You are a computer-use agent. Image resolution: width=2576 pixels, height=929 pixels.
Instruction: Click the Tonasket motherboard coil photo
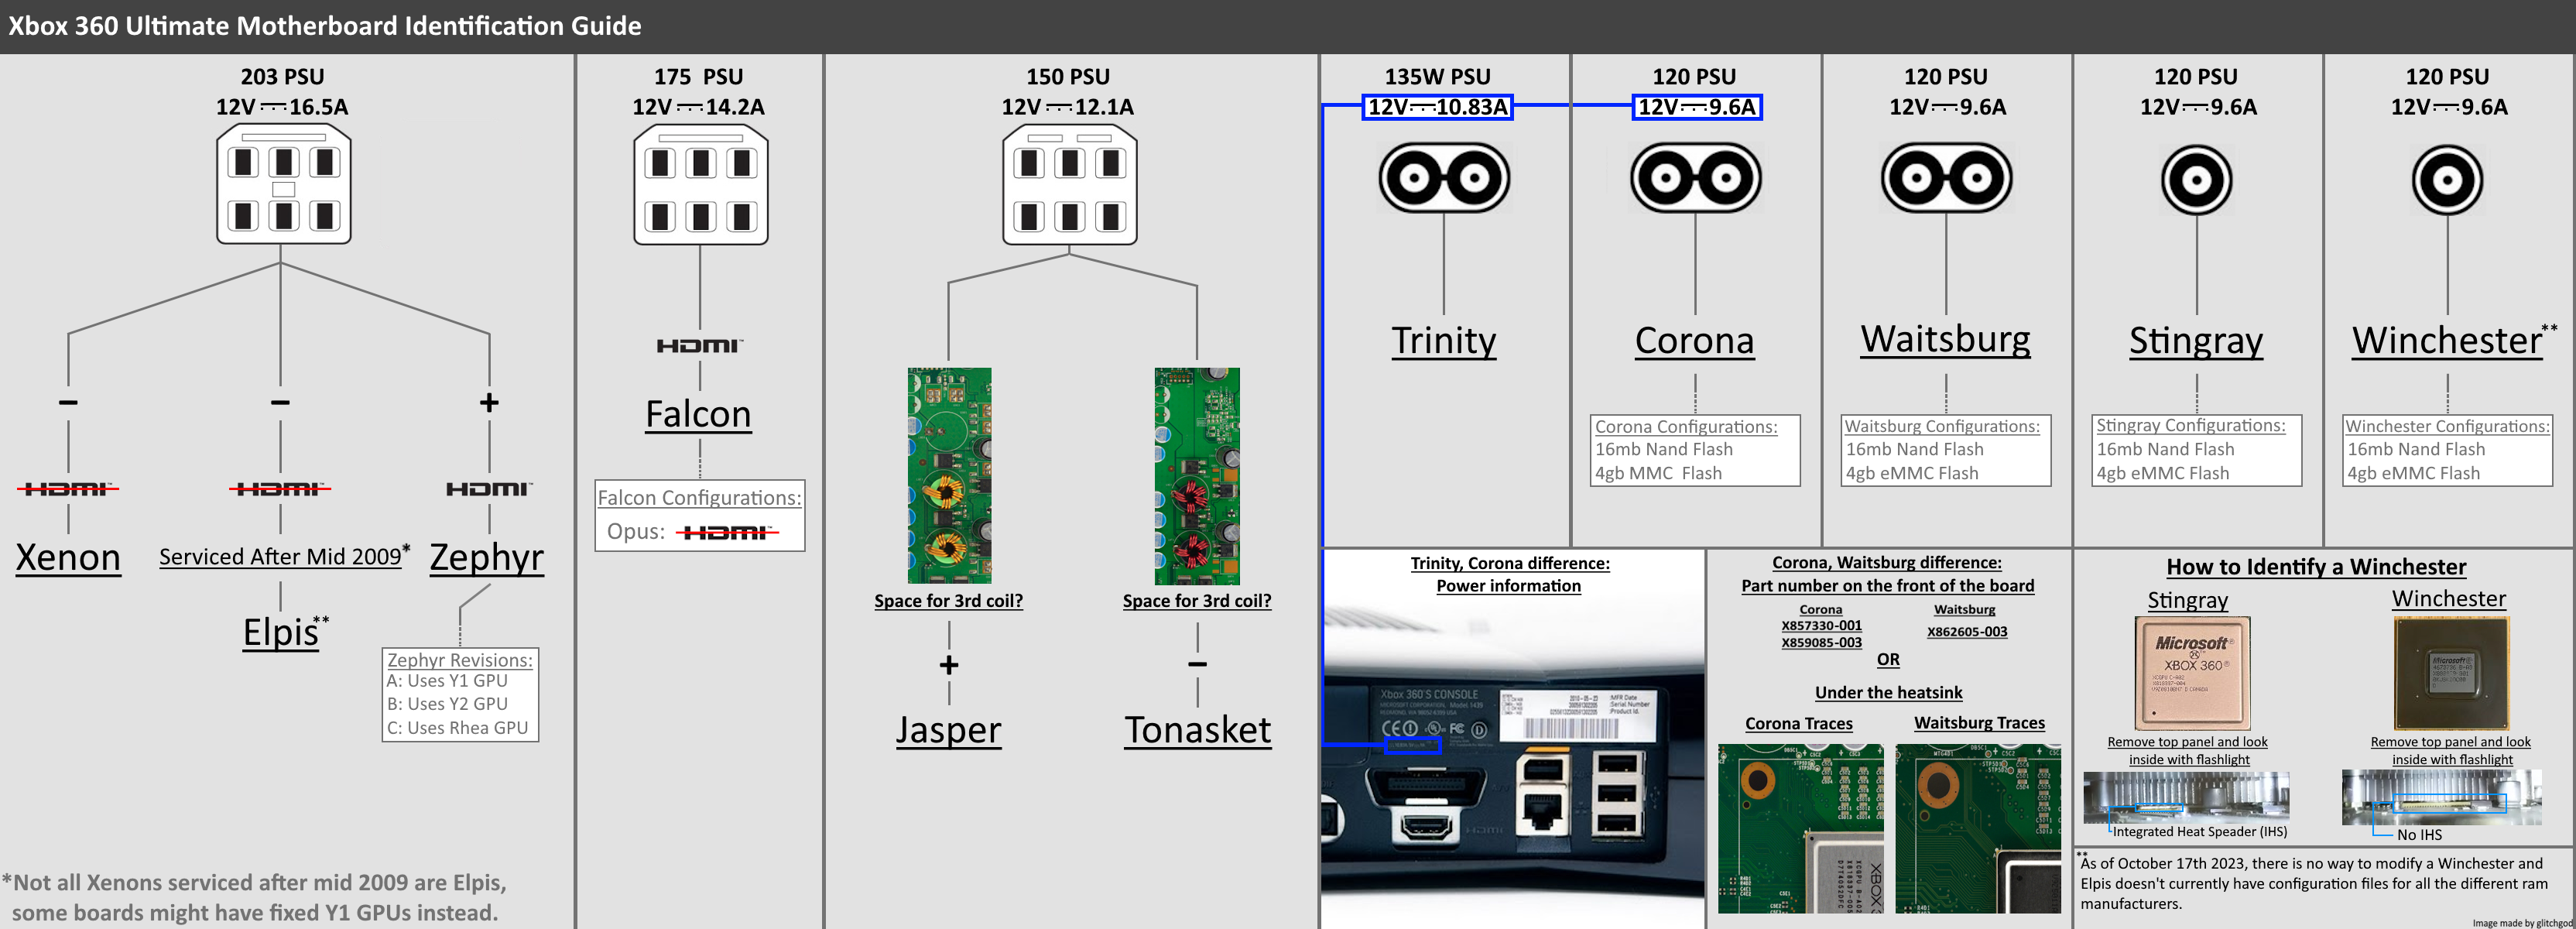pos(1197,476)
